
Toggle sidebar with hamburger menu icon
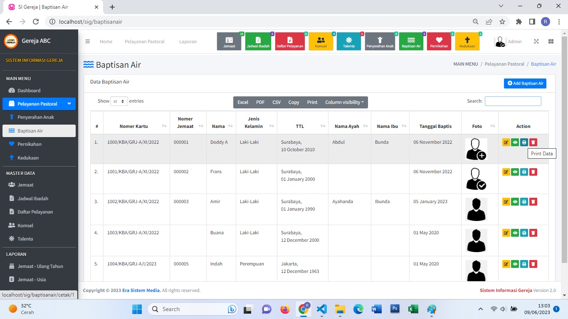pyautogui.click(x=88, y=42)
